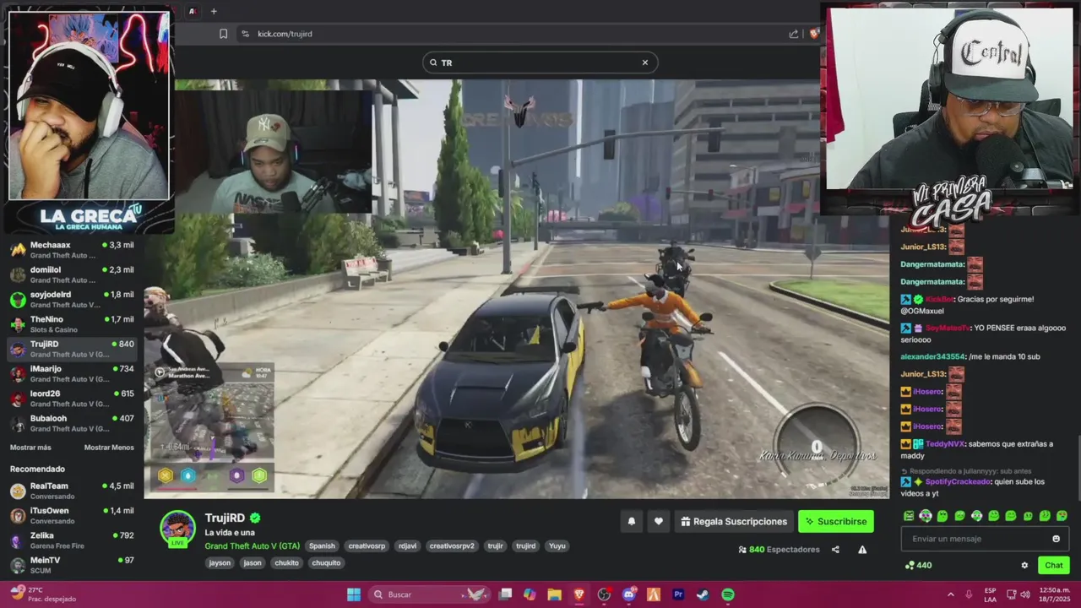Open Grand Theft Auto V (GTA) category link

[x=252, y=546]
